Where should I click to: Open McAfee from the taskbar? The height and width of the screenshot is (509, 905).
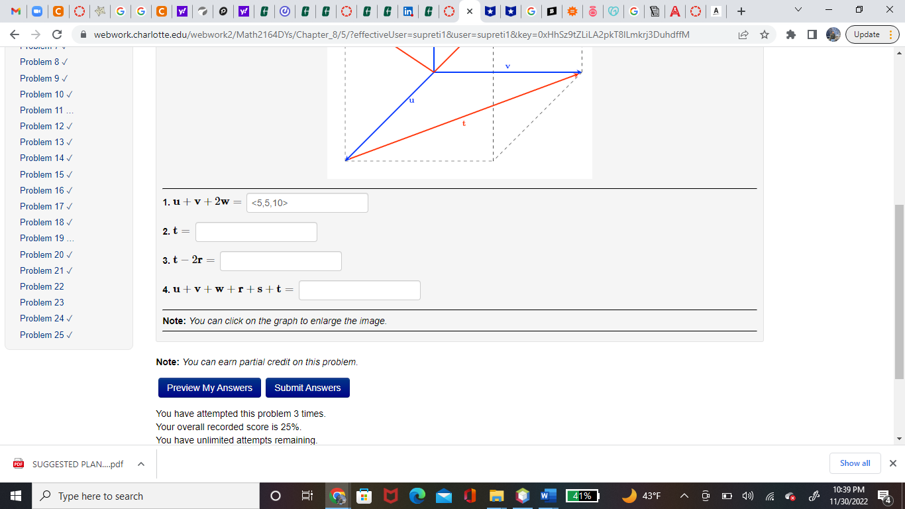[390, 496]
